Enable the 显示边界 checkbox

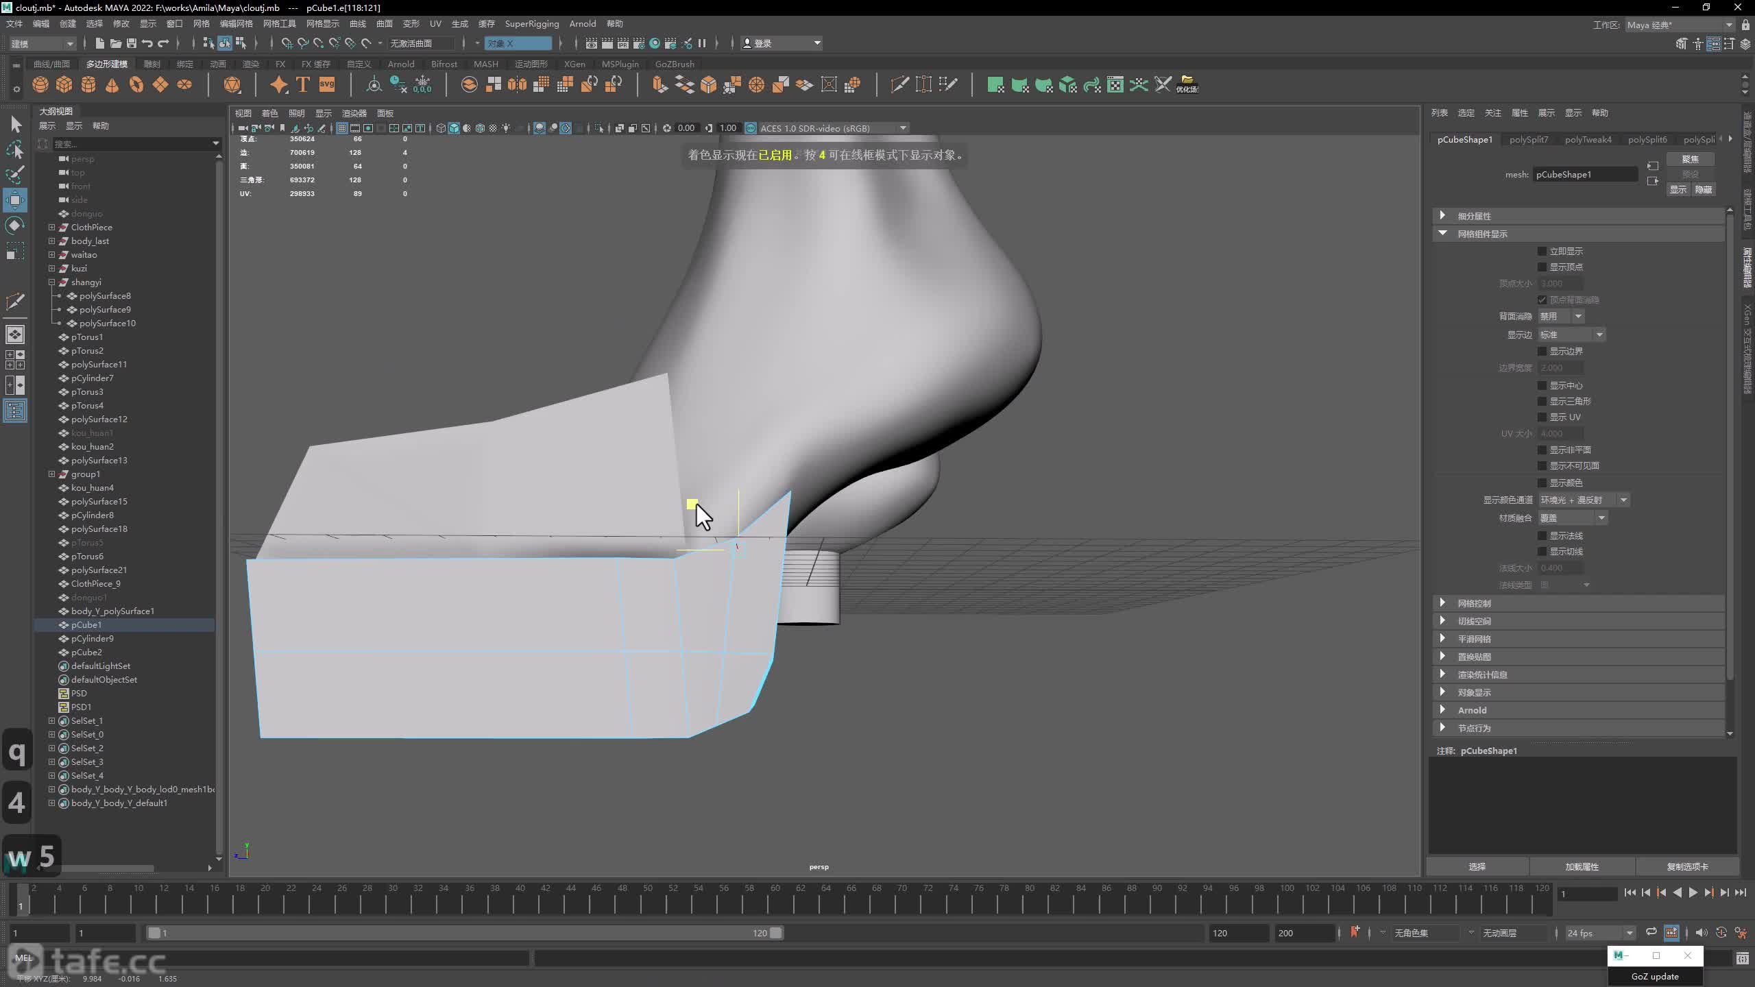[x=1542, y=352]
